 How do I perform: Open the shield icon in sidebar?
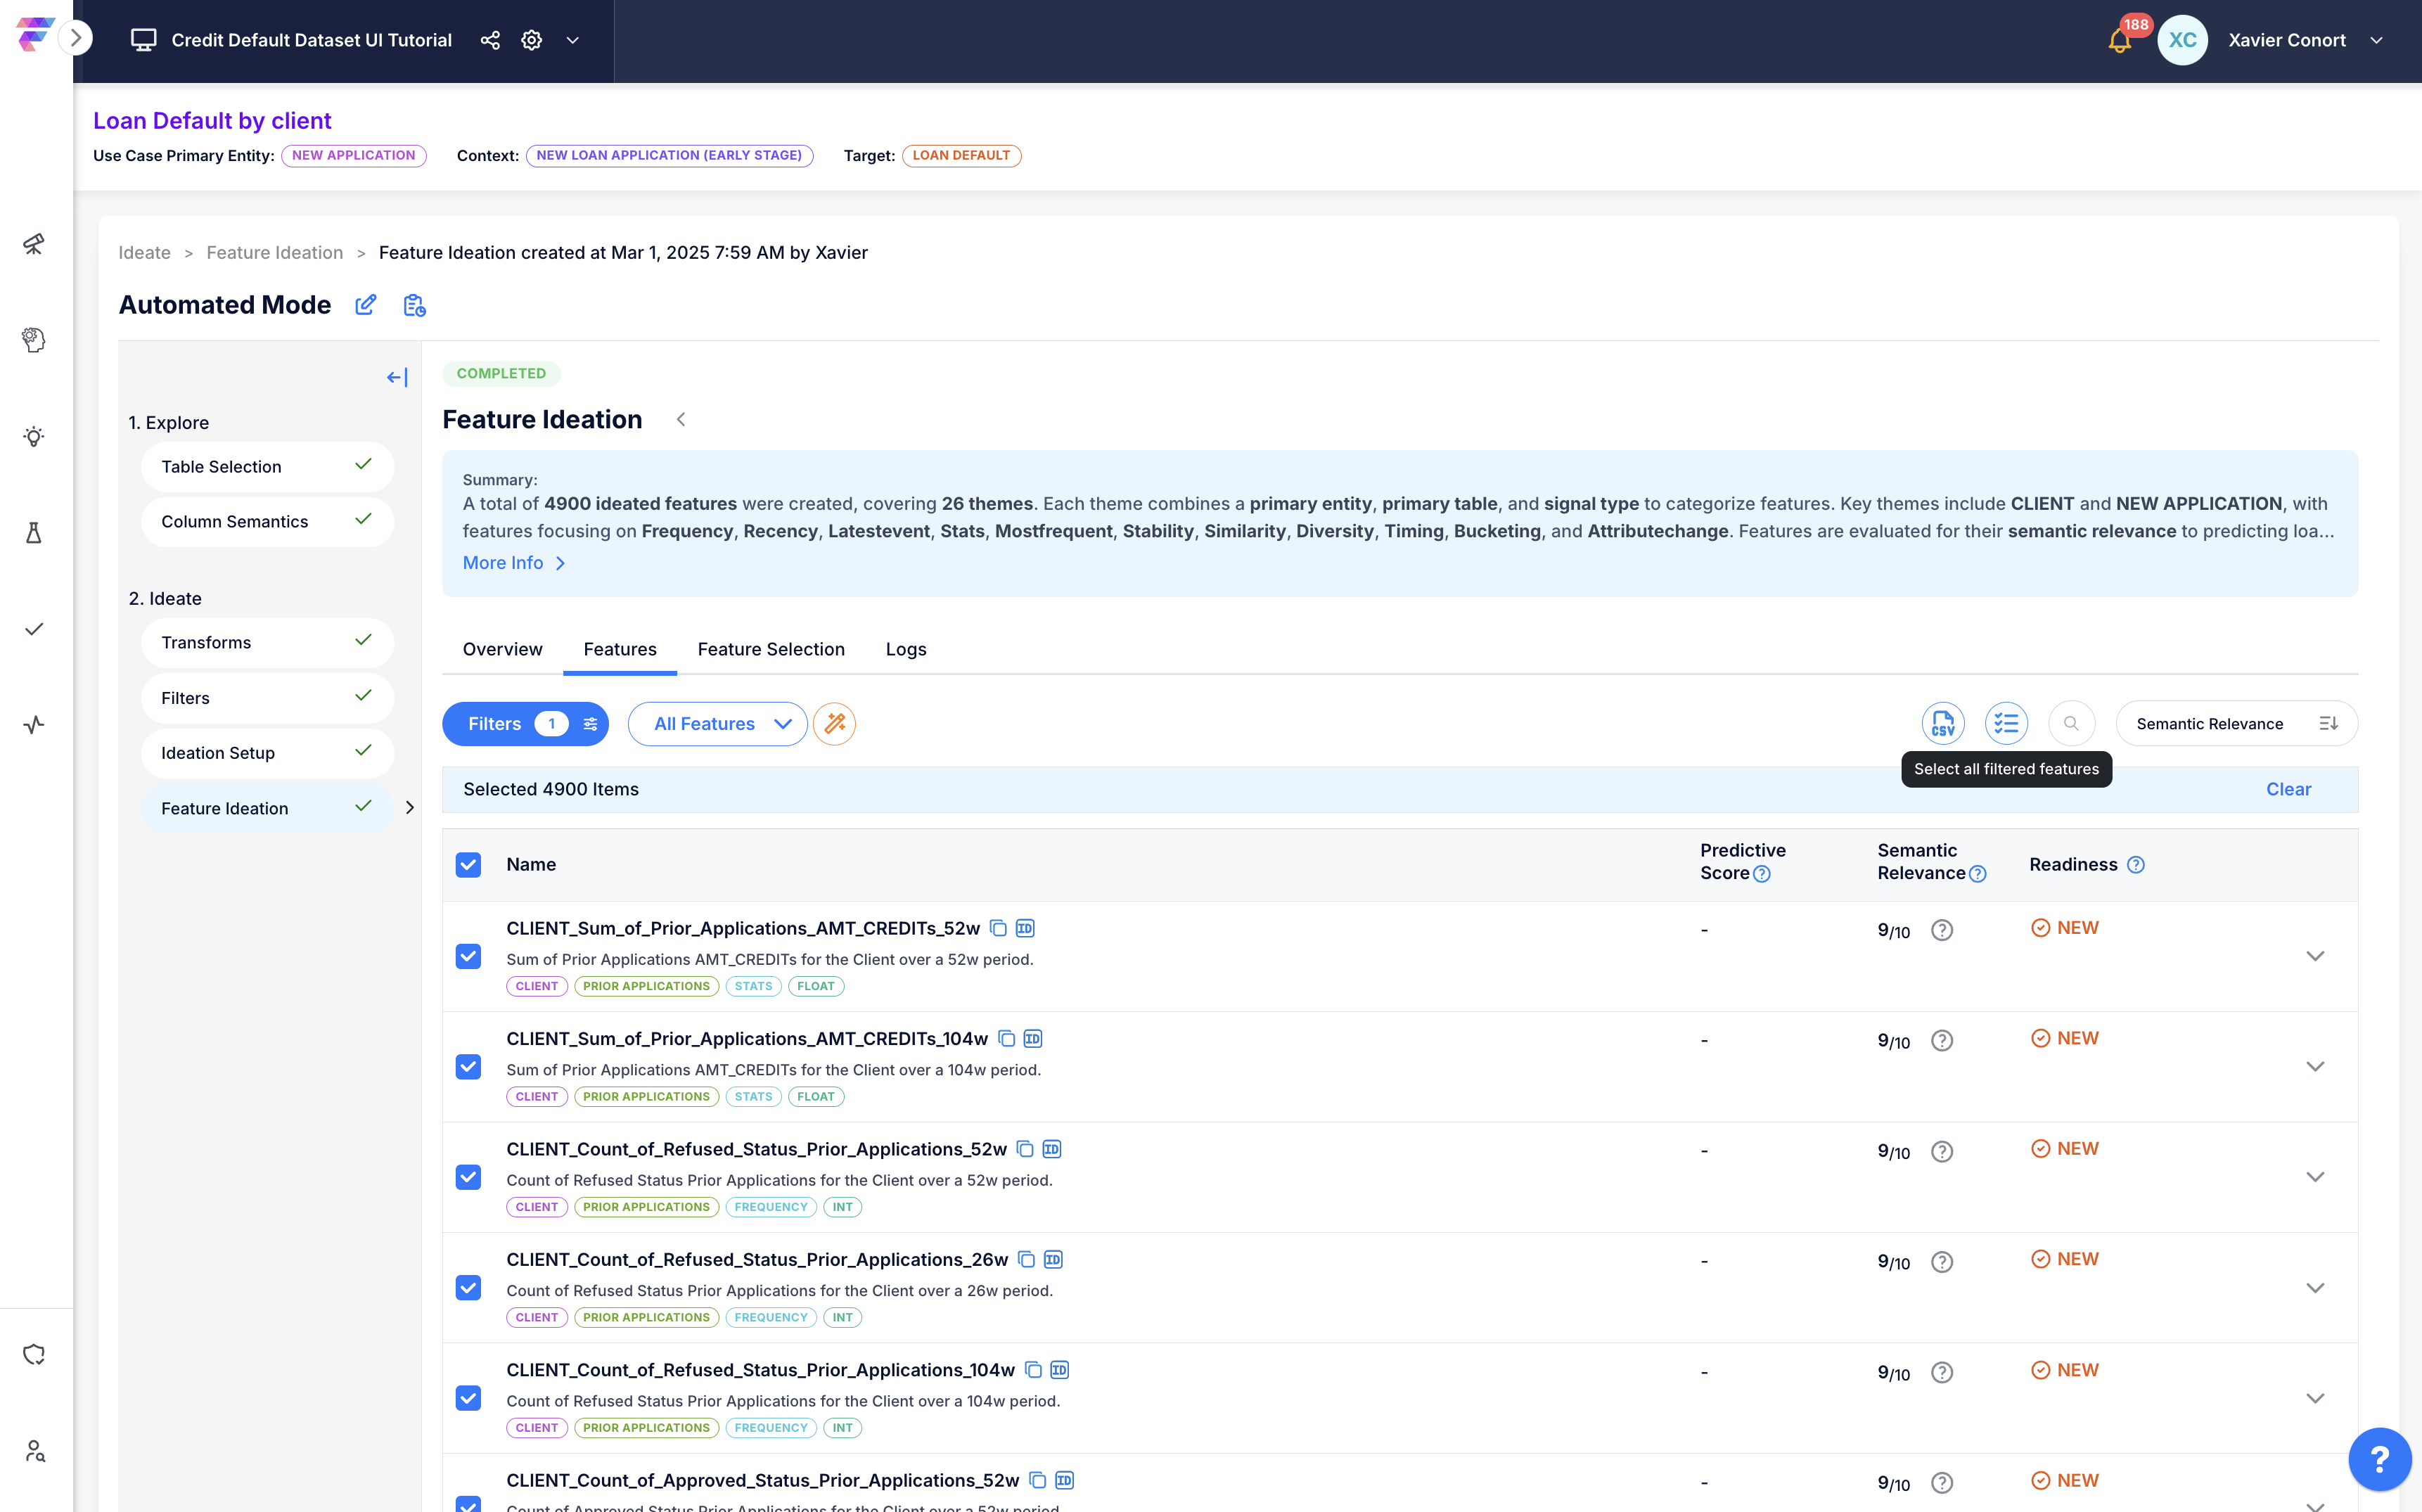click(x=34, y=1355)
